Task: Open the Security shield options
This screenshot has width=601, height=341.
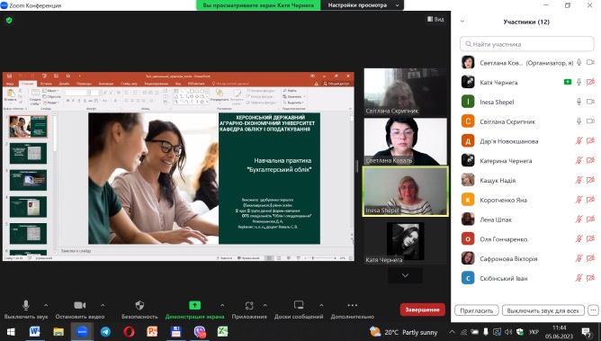Action: pyautogui.click(x=139, y=305)
